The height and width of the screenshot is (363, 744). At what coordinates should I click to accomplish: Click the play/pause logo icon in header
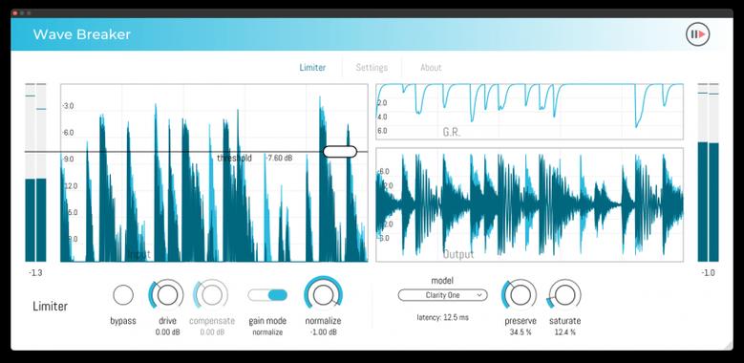(x=697, y=34)
